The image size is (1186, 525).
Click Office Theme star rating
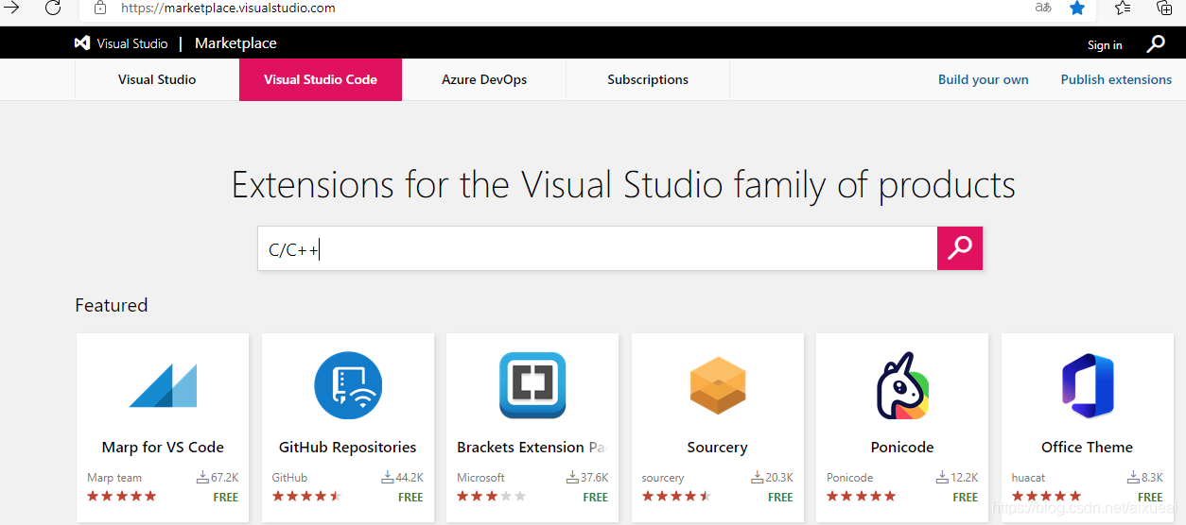pyautogui.click(x=1046, y=496)
